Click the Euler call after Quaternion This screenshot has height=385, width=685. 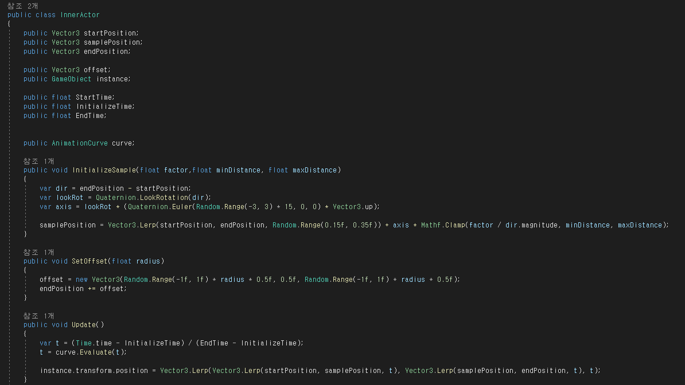click(x=182, y=207)
